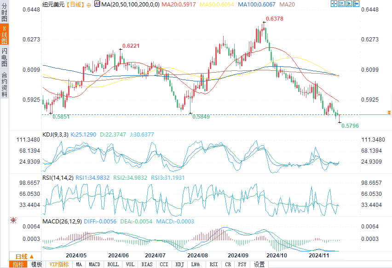Click the 【日线】 period label in header

(x=75, y=5)
